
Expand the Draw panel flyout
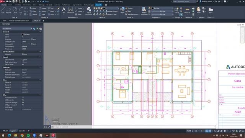point(15,18)
